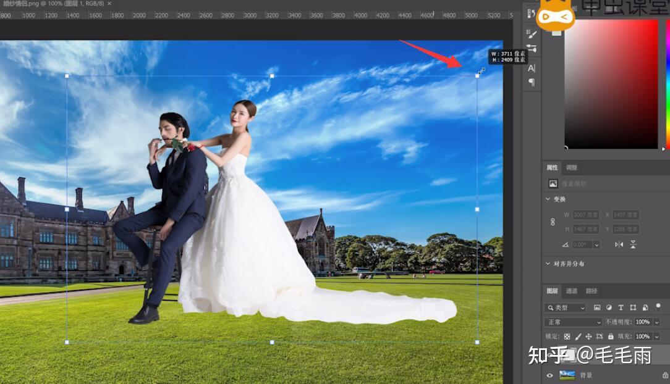Viewport: 670px width, 384px height.
Task: Click the bottom-right transform corner handle
Action: 477,342
